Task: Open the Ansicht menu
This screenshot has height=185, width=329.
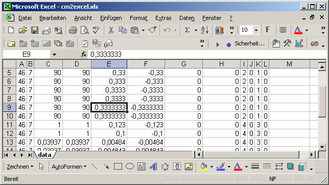Action: coord(83,18)
